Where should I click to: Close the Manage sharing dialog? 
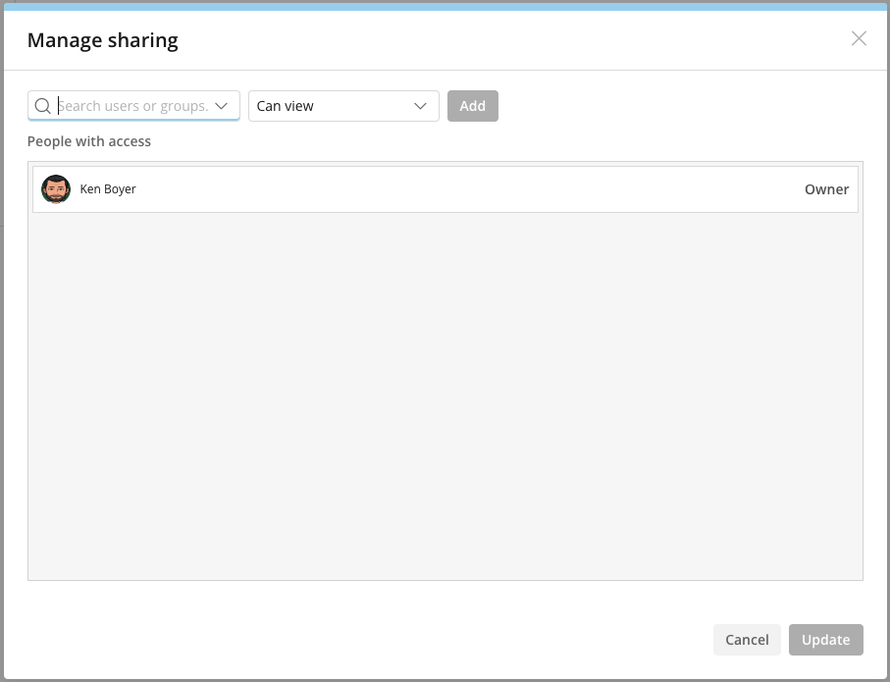coord(859,38)
